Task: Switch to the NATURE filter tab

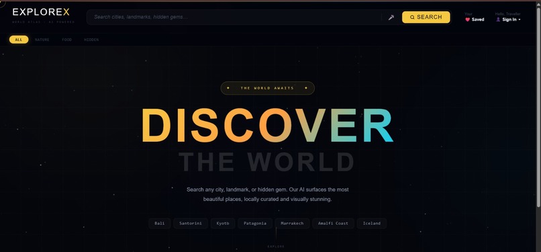Action: click(x=42, y=40)
